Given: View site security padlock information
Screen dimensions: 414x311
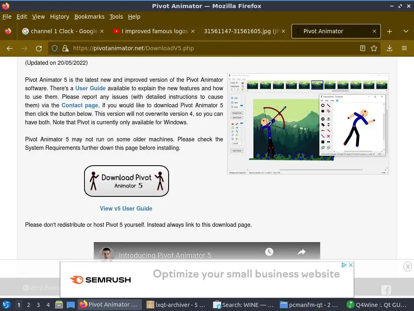Looking at the screenshot, I should 65,48.
